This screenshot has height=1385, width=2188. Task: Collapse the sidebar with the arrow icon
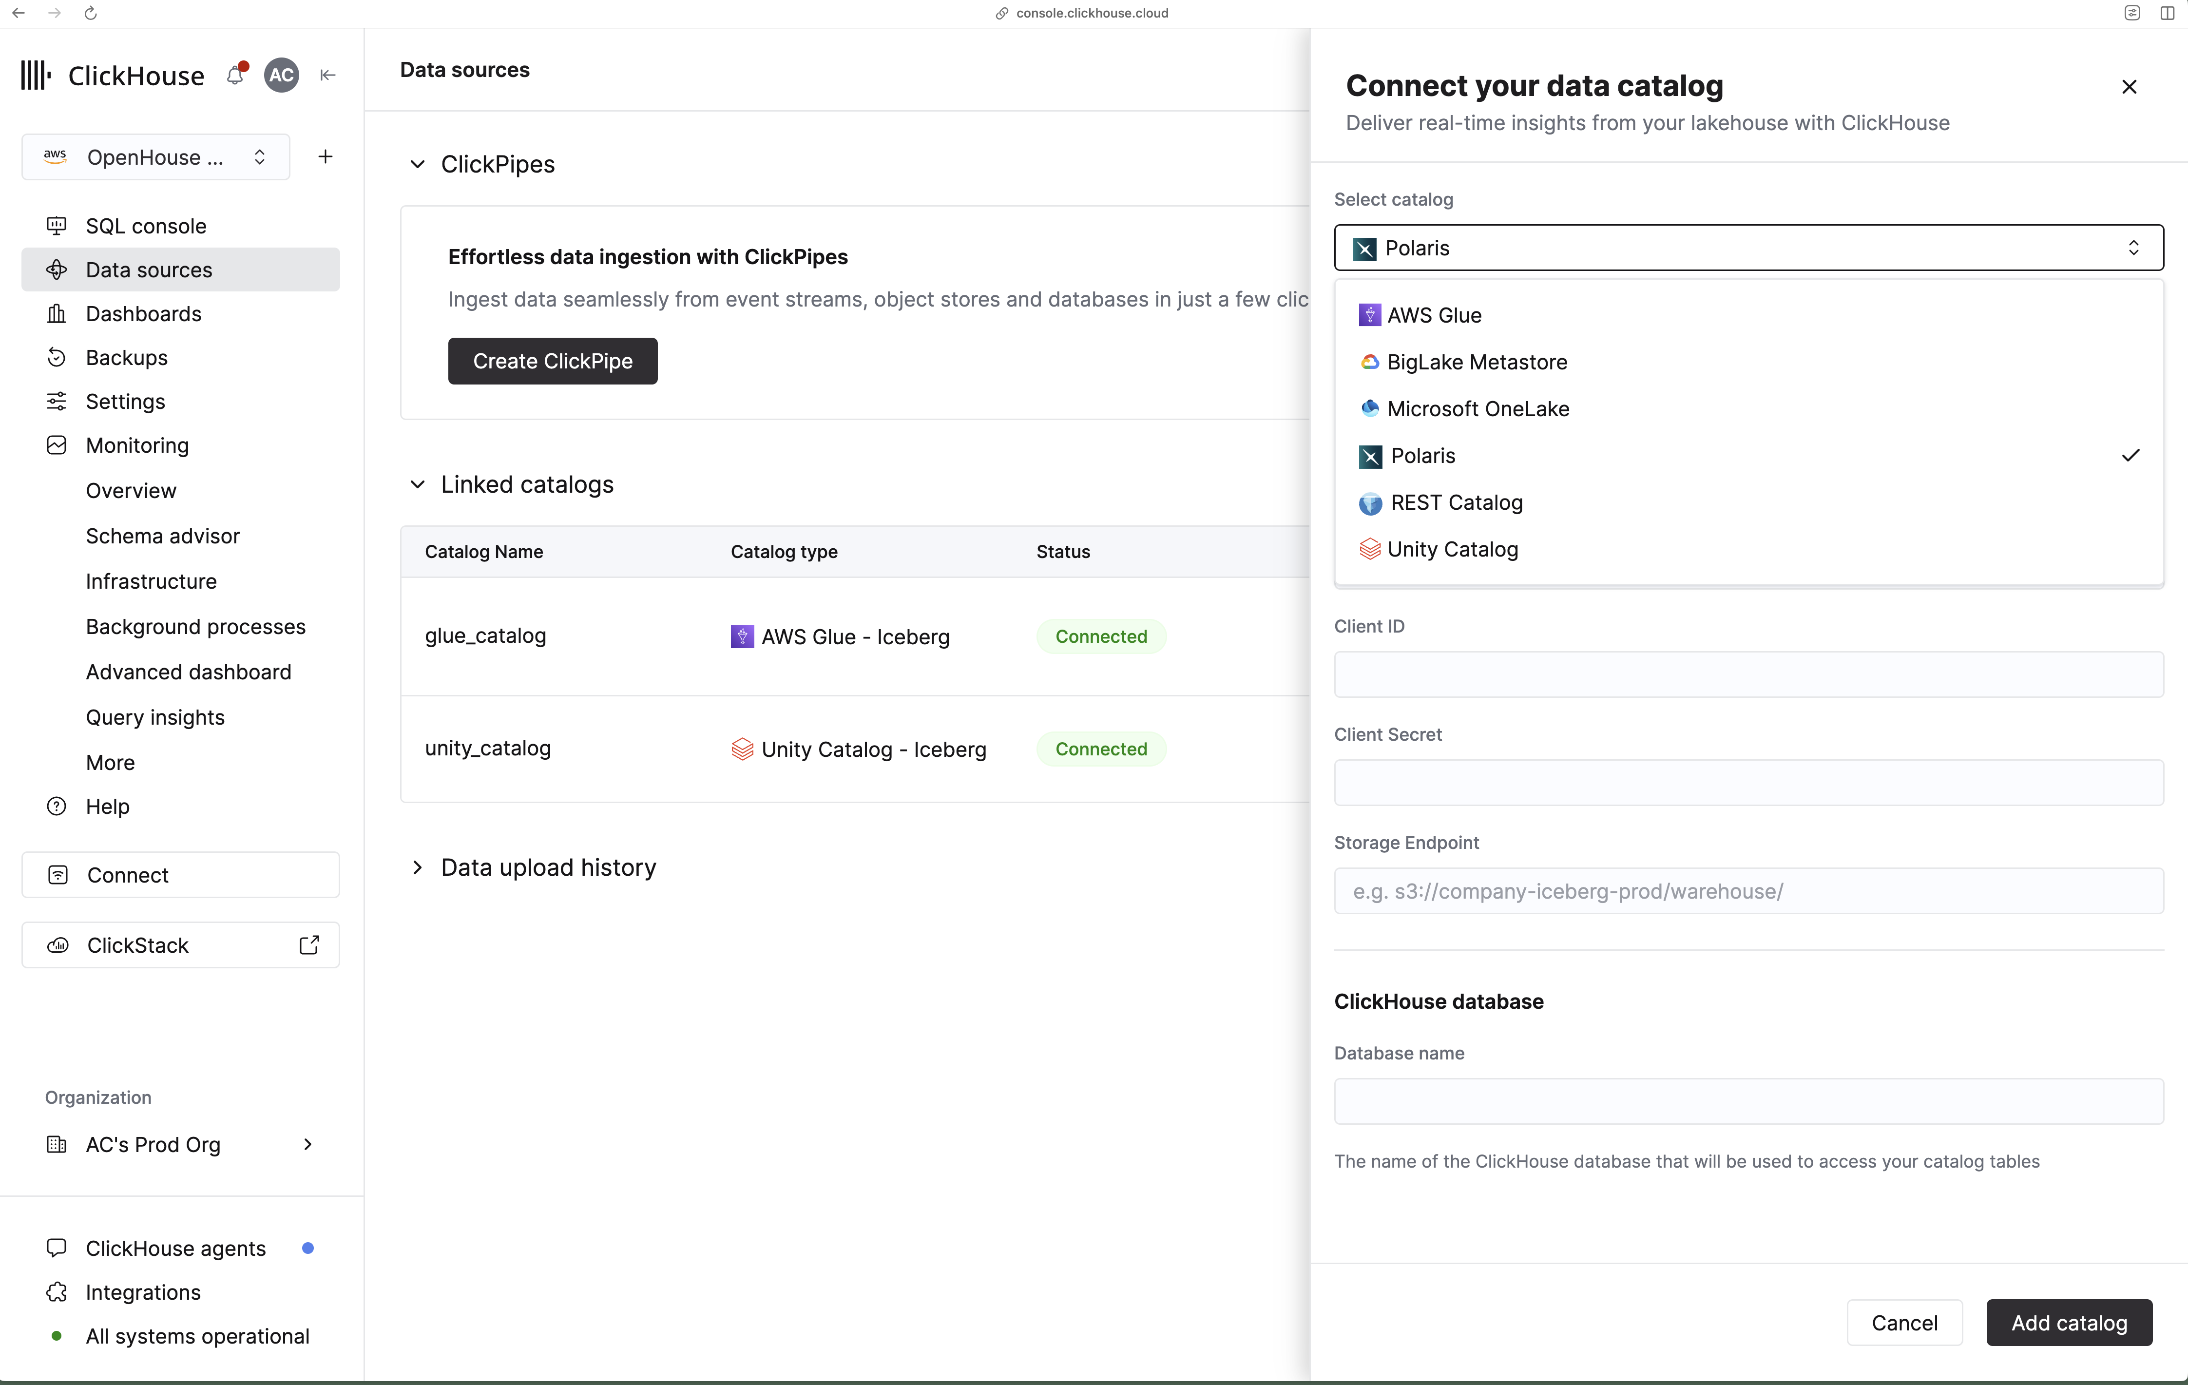tap(328, 76)
